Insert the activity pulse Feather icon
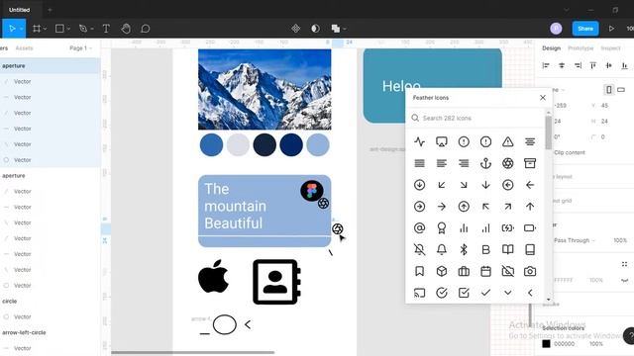Image resolution: width=634 pixels, height=356 pixels. (x=420, y=141)
